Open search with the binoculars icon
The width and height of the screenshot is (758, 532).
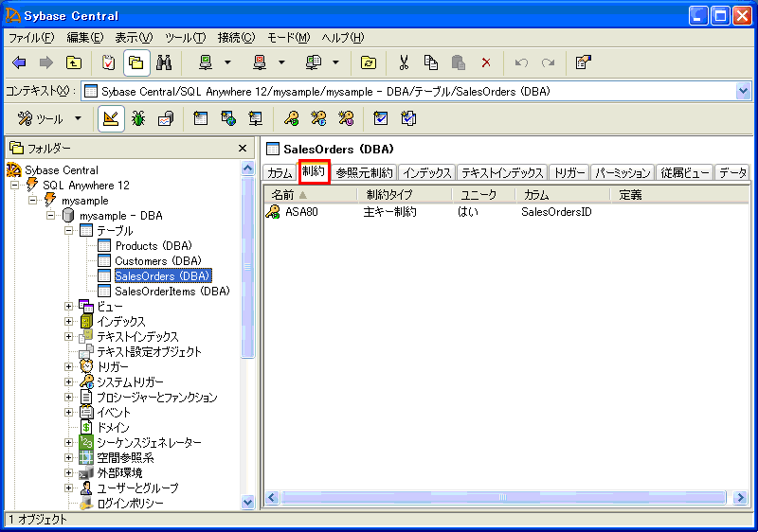pyautogui.click(x=164, y=62)
